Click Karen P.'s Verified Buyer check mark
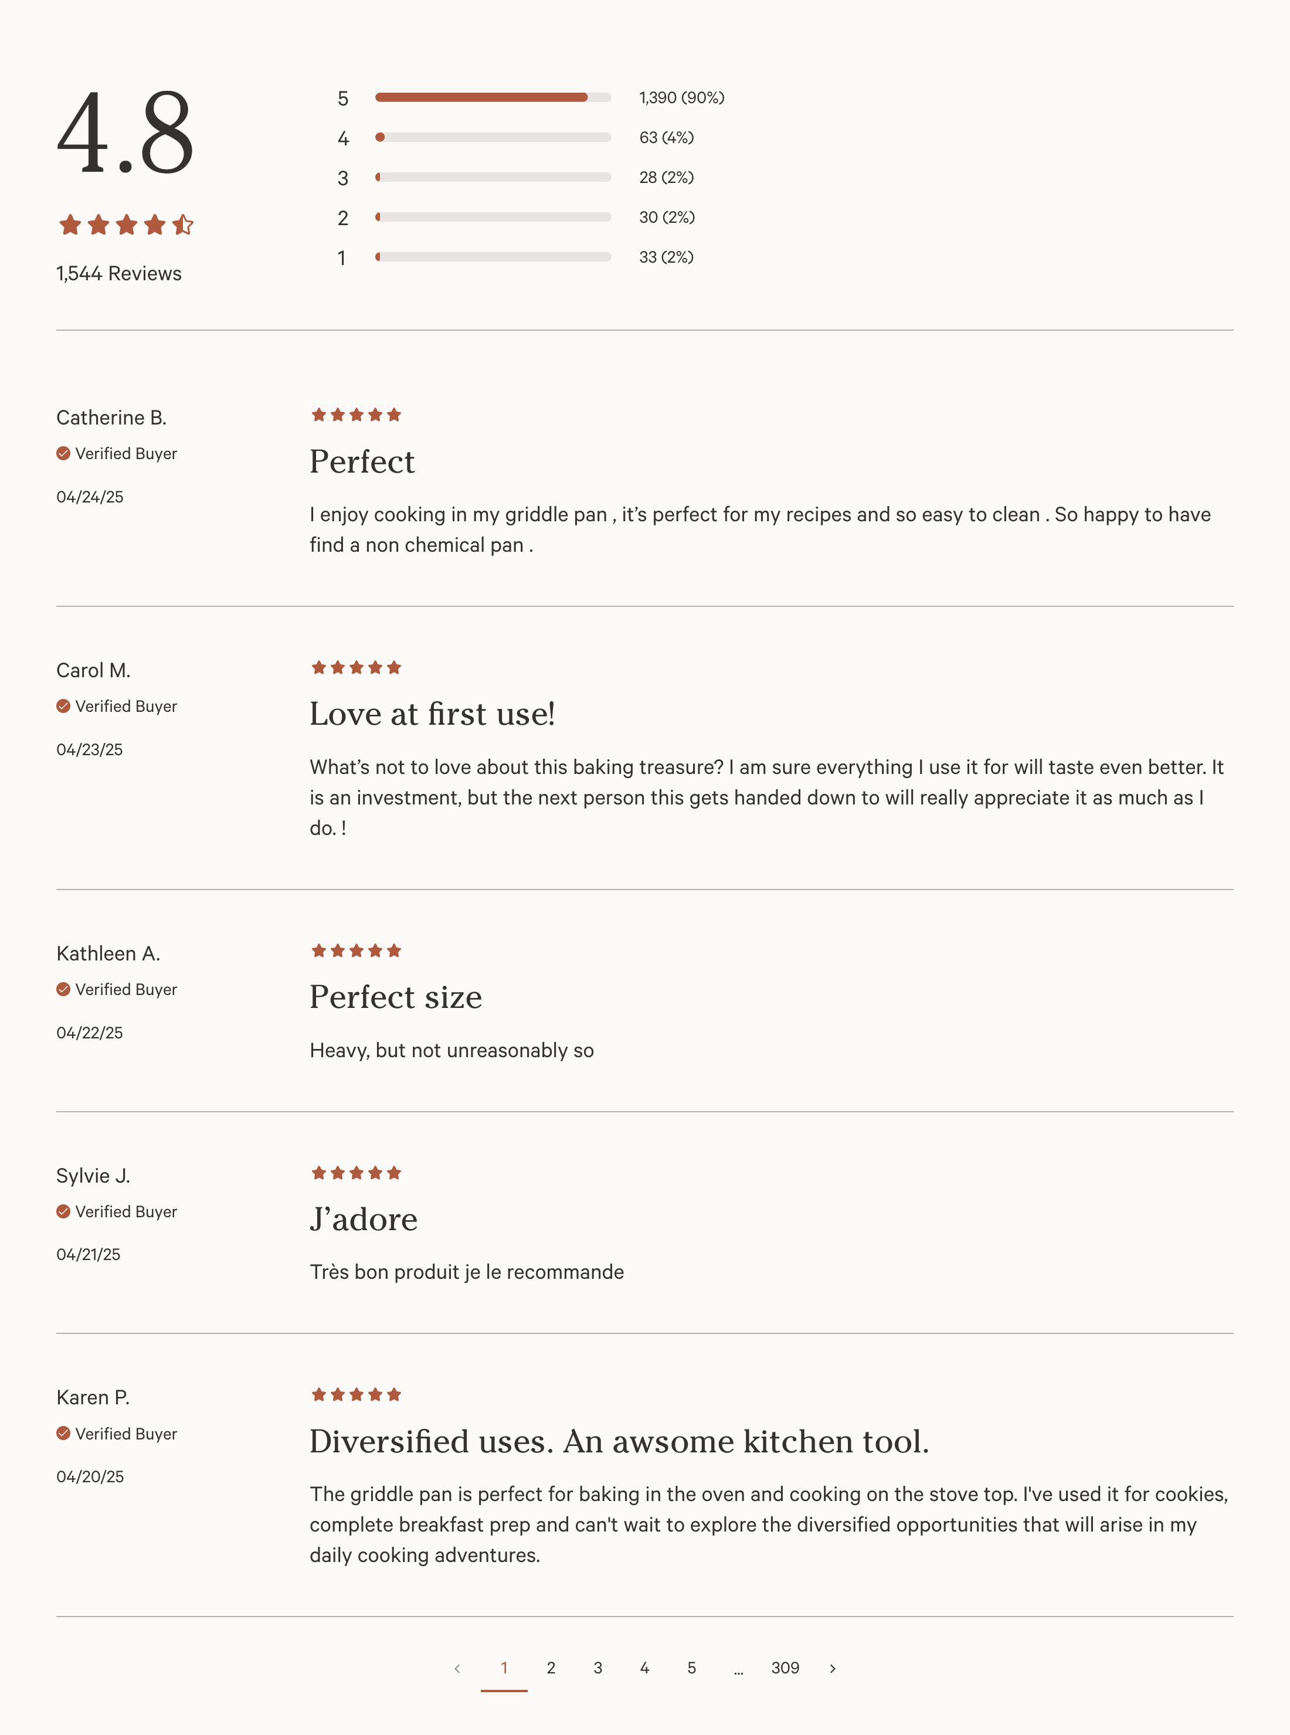The image size is (1290, 1735). point(63,1434)
